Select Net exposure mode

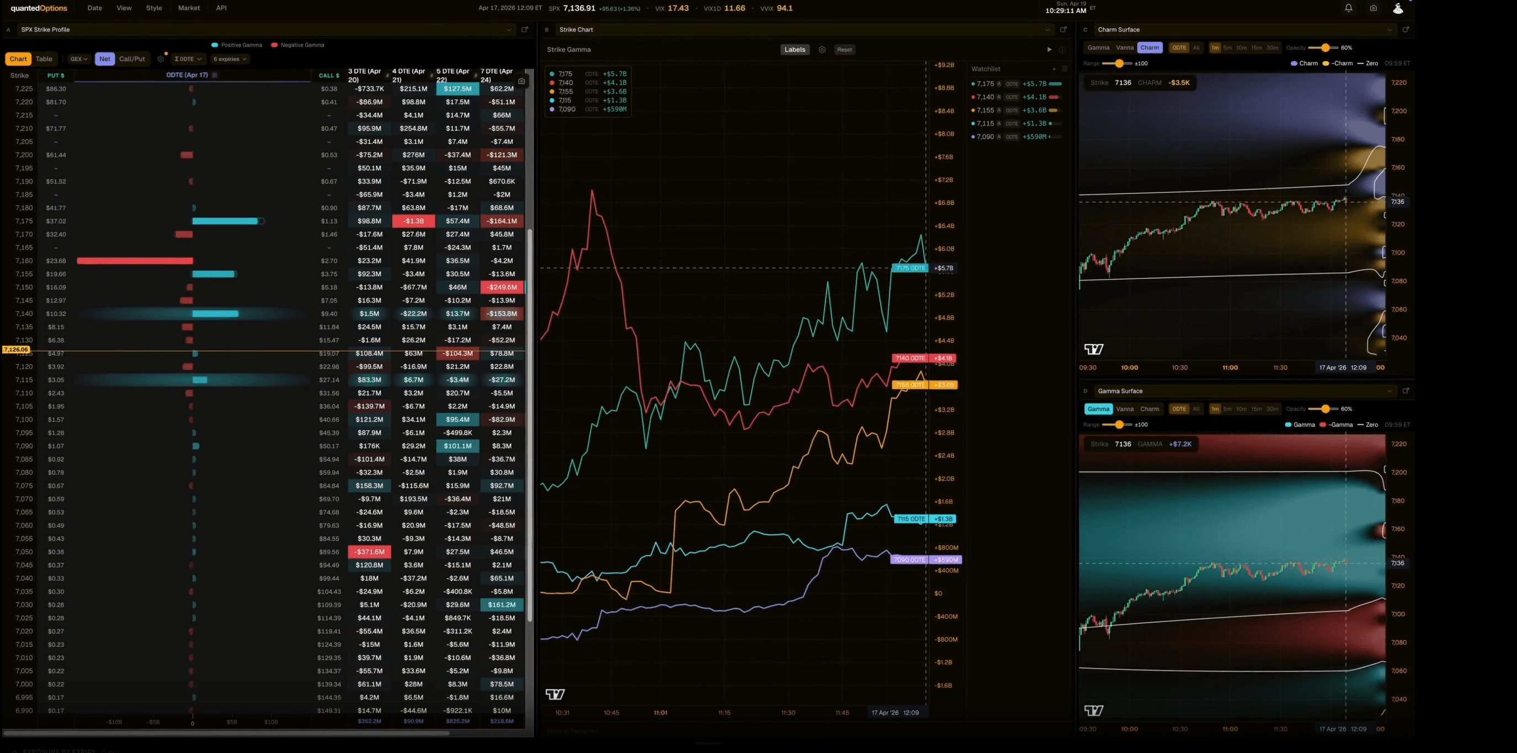tap(105, 59)
